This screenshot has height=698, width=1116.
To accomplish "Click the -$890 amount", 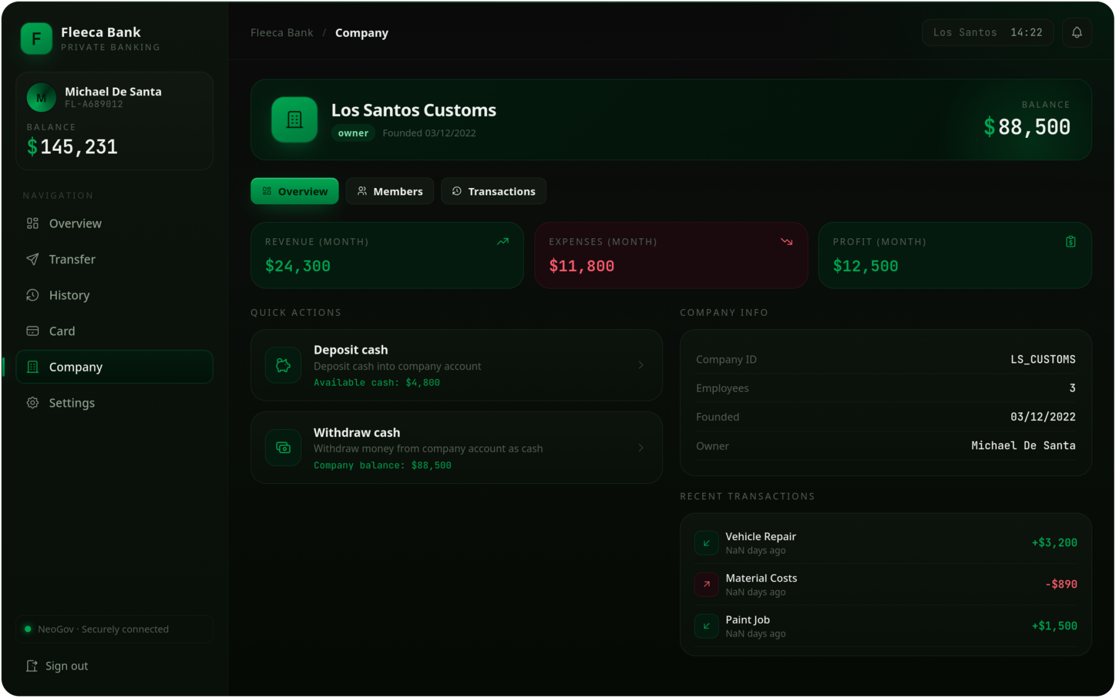I will (1061, 584).
